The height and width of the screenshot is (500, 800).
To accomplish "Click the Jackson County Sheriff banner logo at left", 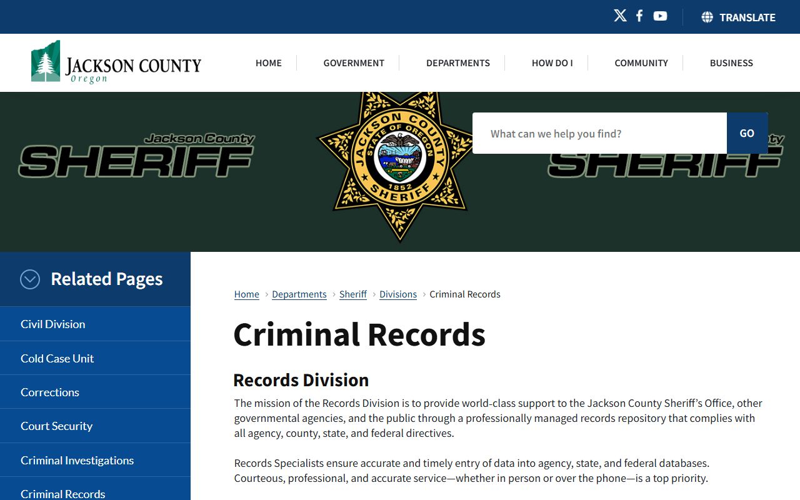I will pos(137,156).
